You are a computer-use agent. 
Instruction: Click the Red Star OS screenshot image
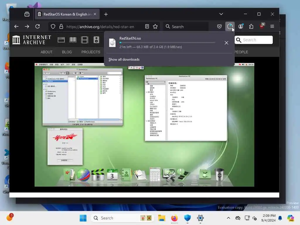(x=144, y=125)
